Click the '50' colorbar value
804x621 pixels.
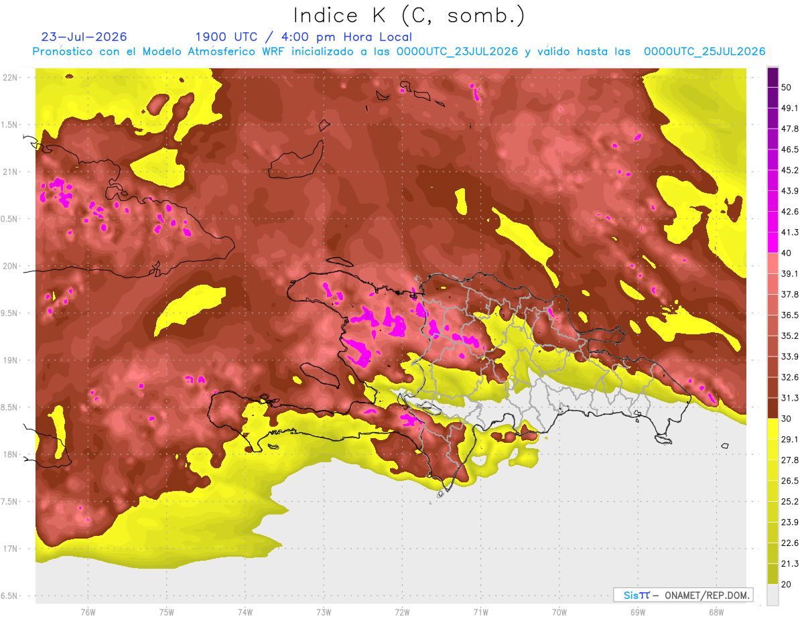[787, 88]
